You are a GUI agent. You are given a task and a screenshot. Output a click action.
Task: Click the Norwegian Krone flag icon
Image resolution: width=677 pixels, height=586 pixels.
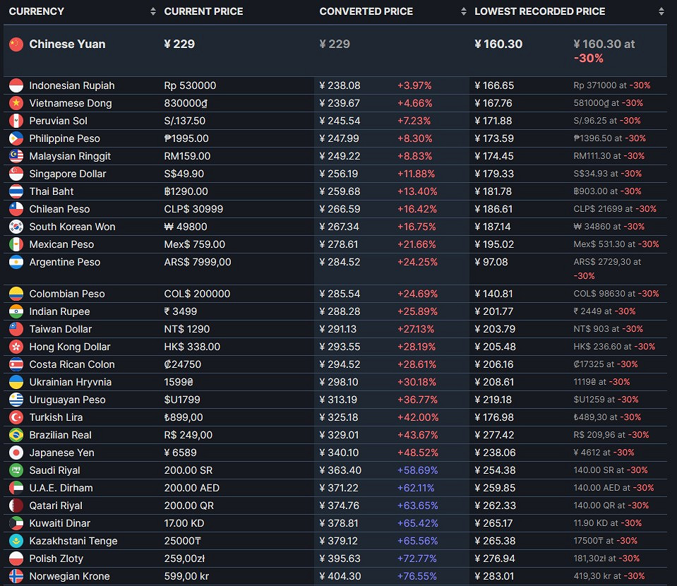(x=16, y=576)
